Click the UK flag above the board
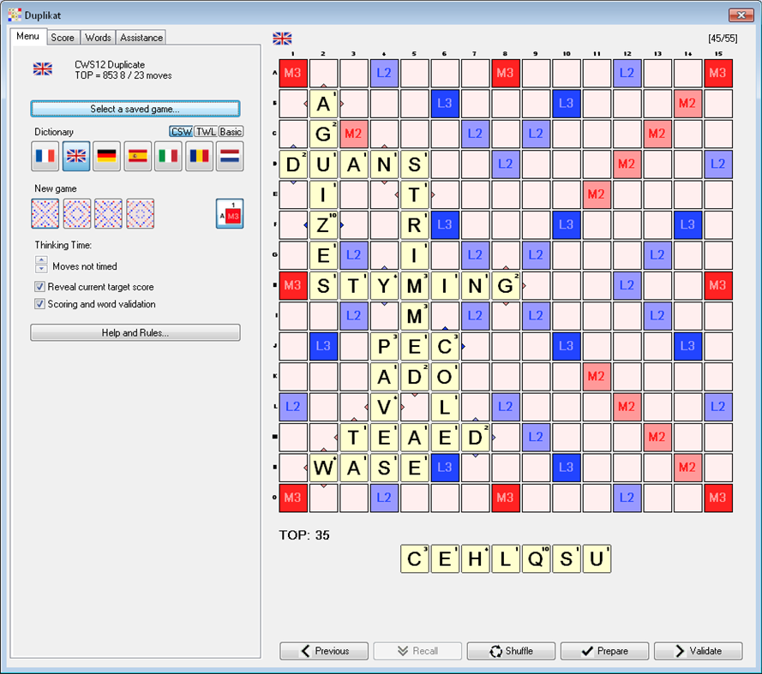 click(x=280, y=38)
